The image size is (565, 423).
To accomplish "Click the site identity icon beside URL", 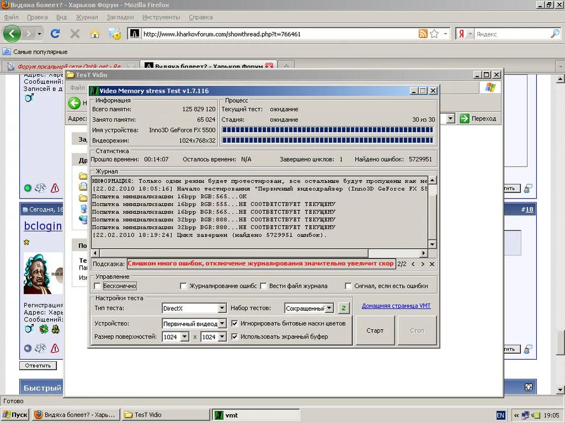I will click(x=134, y=34).
